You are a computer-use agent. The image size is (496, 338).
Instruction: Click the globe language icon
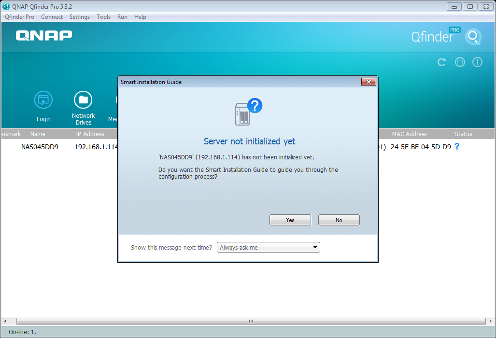pyautogui.click(x=460, y=62)
